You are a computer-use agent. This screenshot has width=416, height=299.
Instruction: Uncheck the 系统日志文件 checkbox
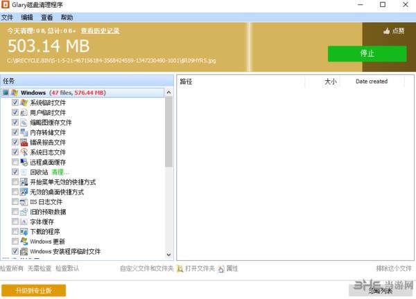[15, 152]
